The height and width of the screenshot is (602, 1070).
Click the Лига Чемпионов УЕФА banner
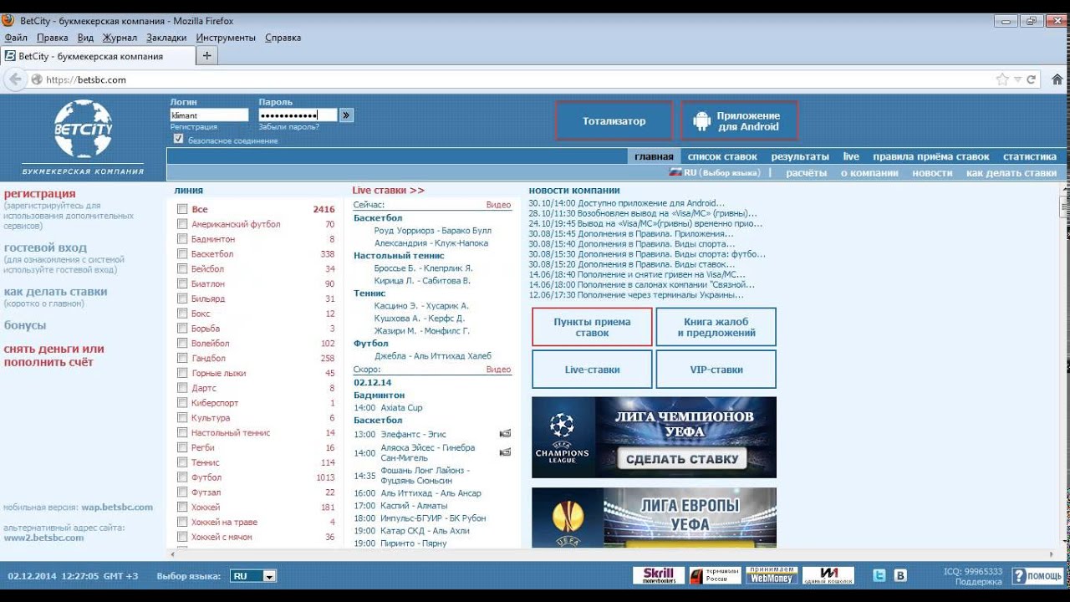tap(654, 437)
